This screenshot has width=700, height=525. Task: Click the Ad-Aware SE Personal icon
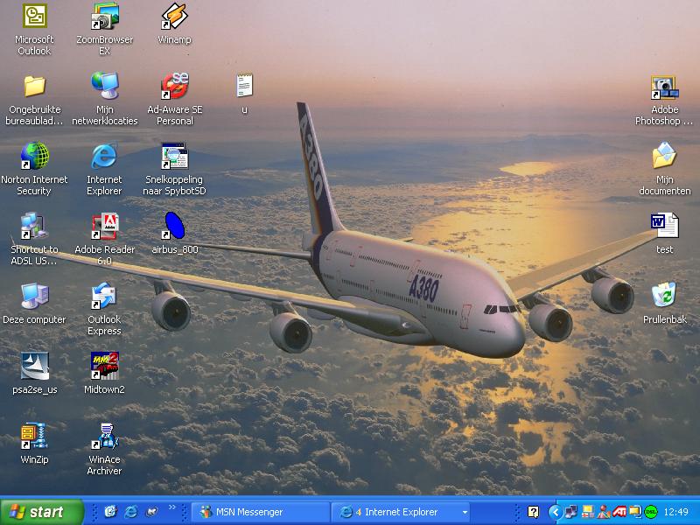174,87
